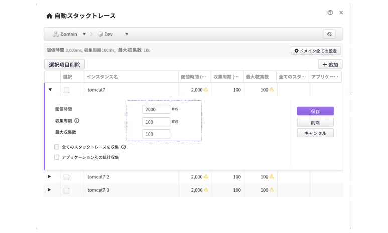Screen dimensions: 388x233
Task: Click the 閾値時間 input field showing 2000
Action: click(156, 109)
